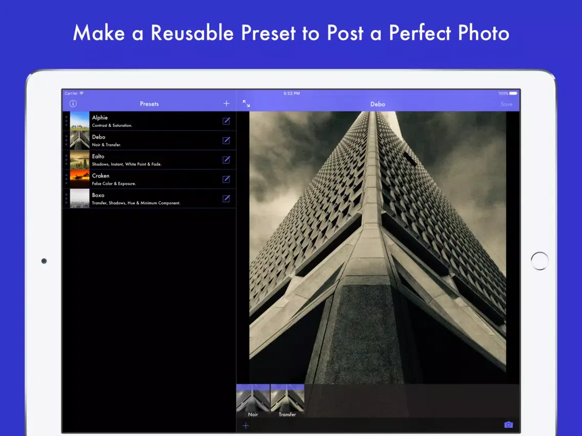Select the Debo preset thumbnail
582x436 pixels.
[x=80, y=140]
